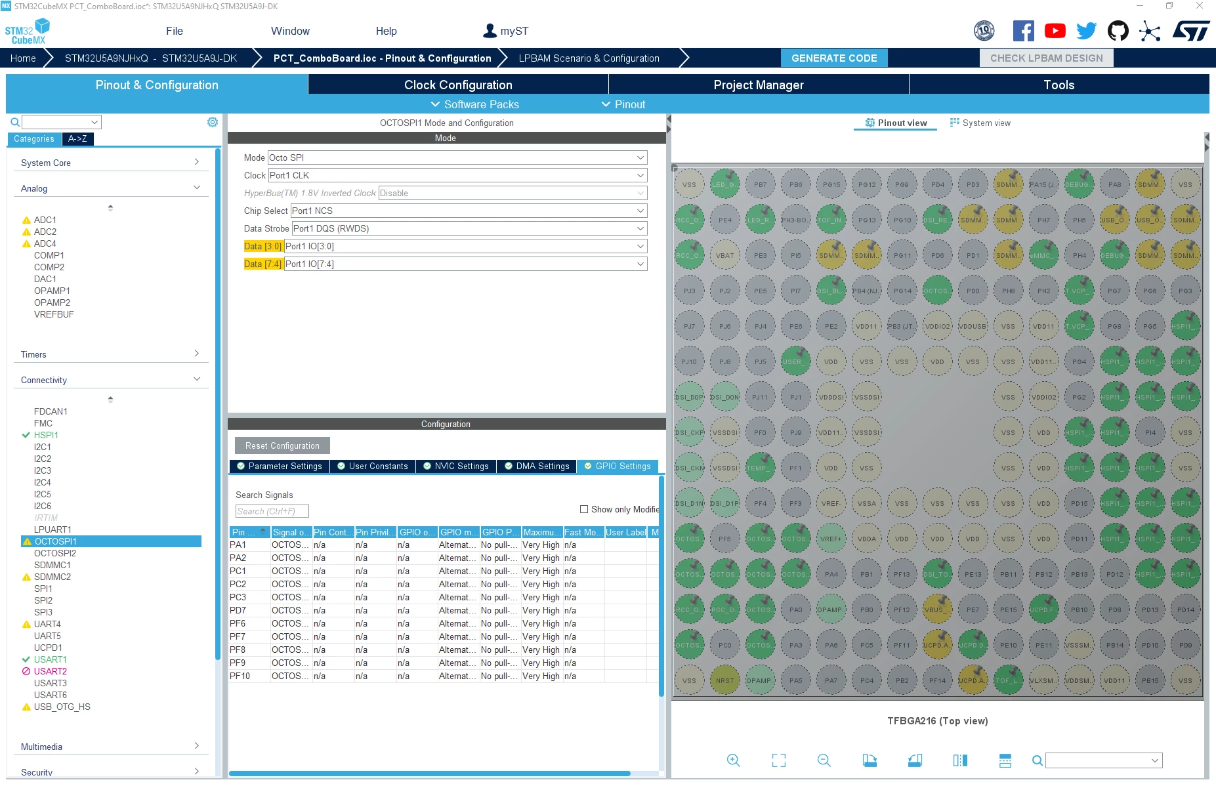1216x786 pixels.
Task: Click the fit-to-window icon below the chip
Action: tap(779, 760)
